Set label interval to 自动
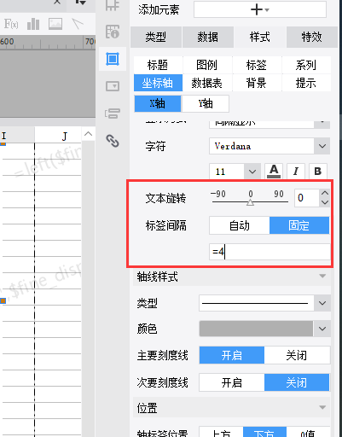Screen dimensions: 342x437 tap(240, 225)
